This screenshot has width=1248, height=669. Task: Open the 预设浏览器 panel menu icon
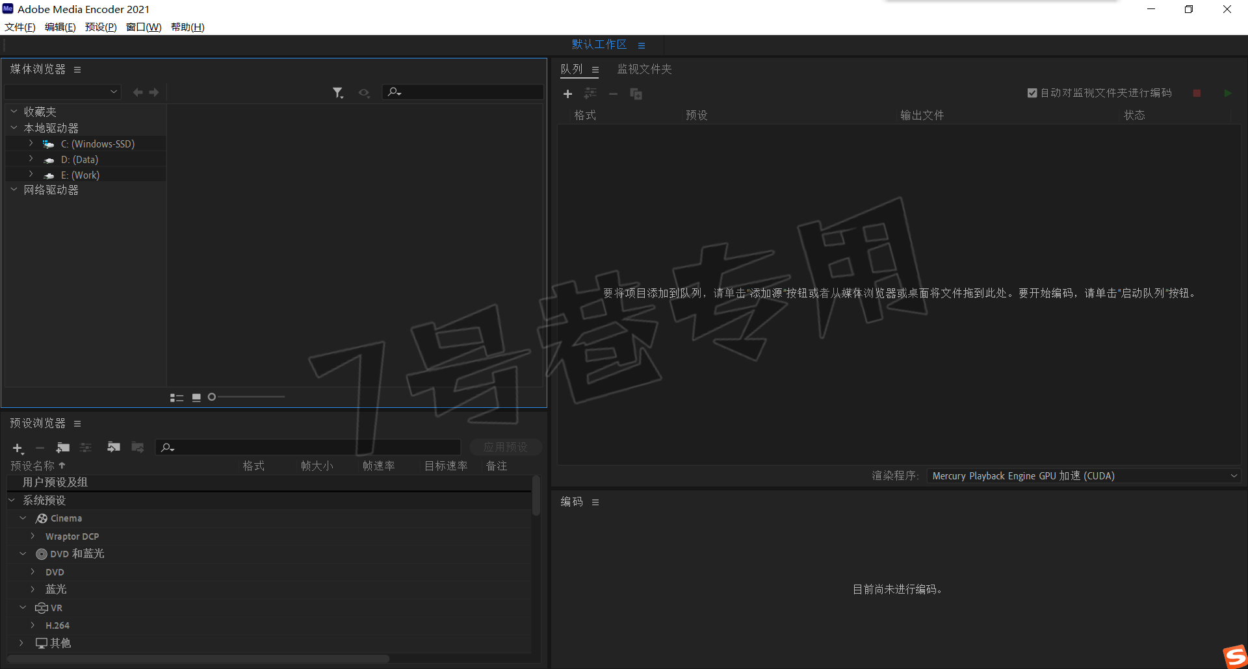coord(77,423)
